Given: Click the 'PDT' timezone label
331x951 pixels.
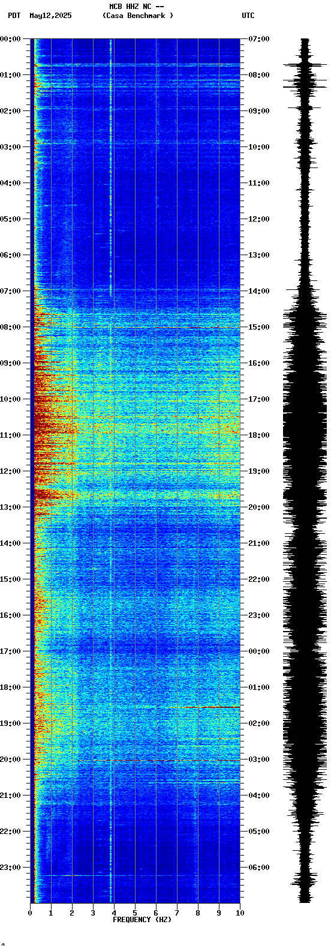Looking at the screenshot, I should (14, 16).
